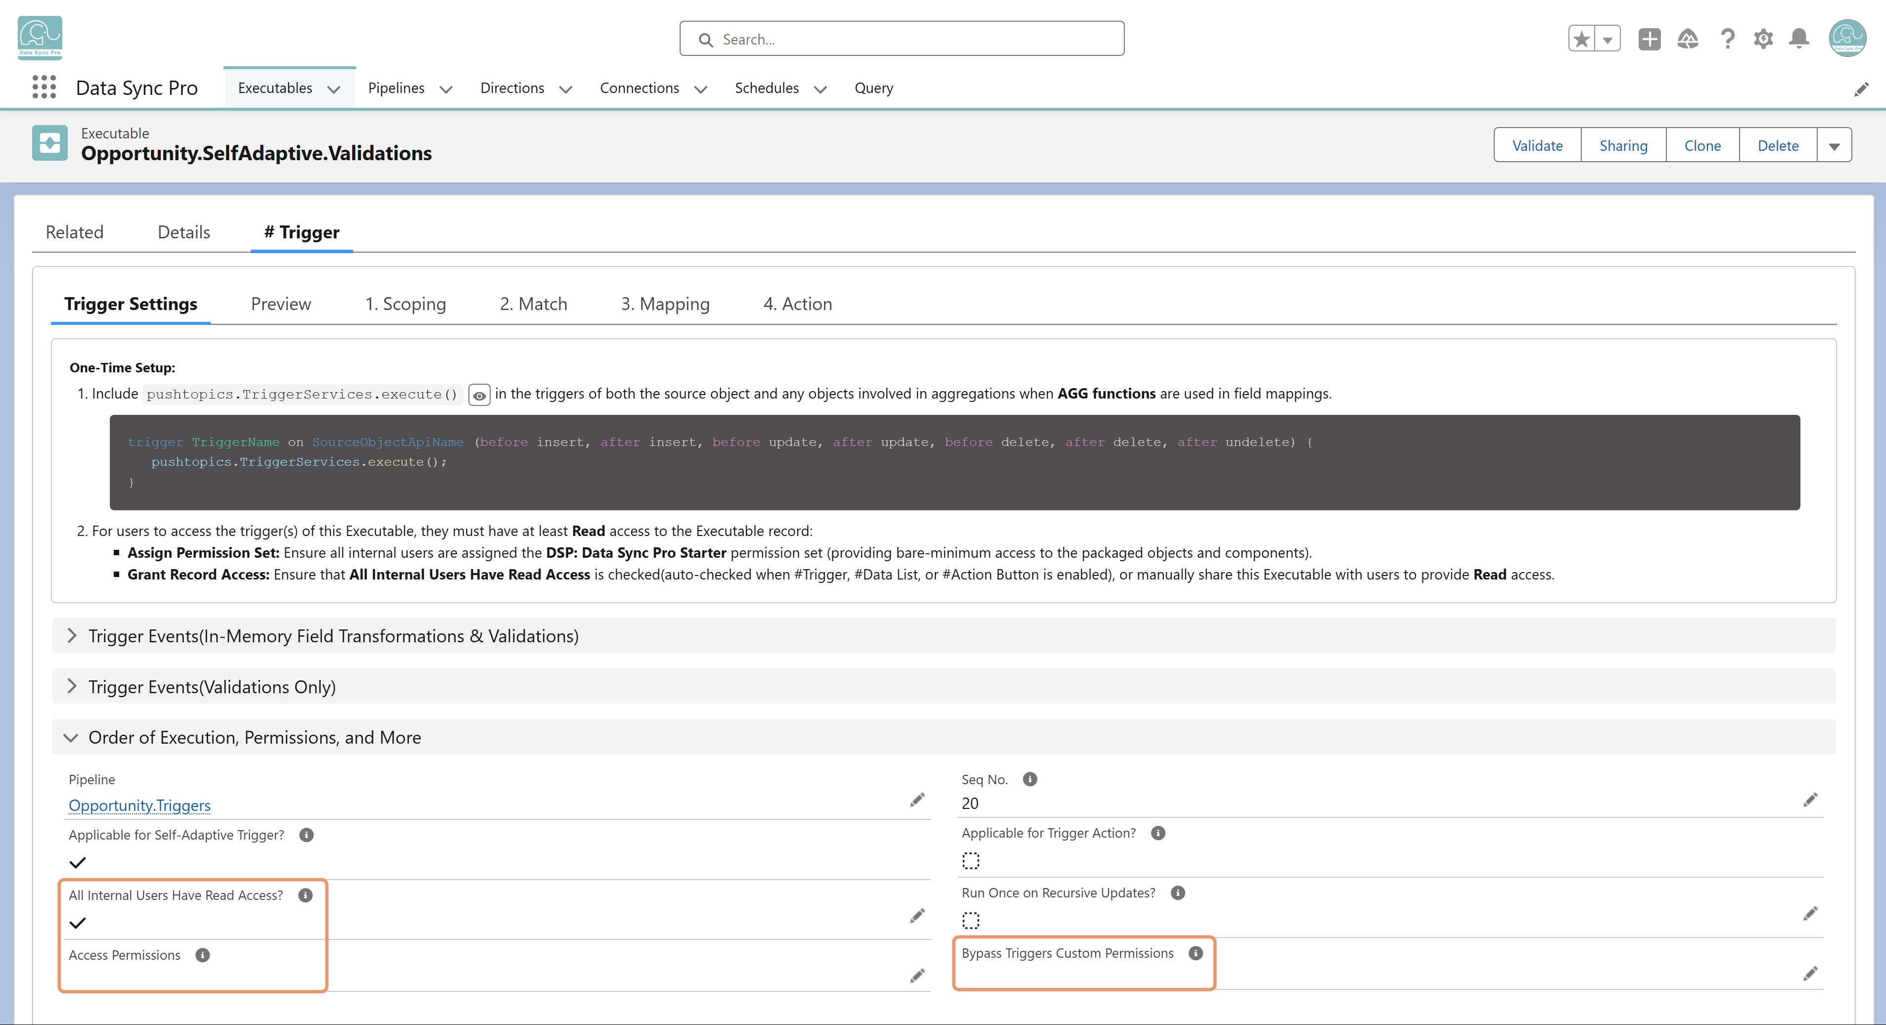Click the Global Actions plus icon
The height and width of the screenshot is (1025, 1886).
pyautogui.click(x=1650, y=39)
